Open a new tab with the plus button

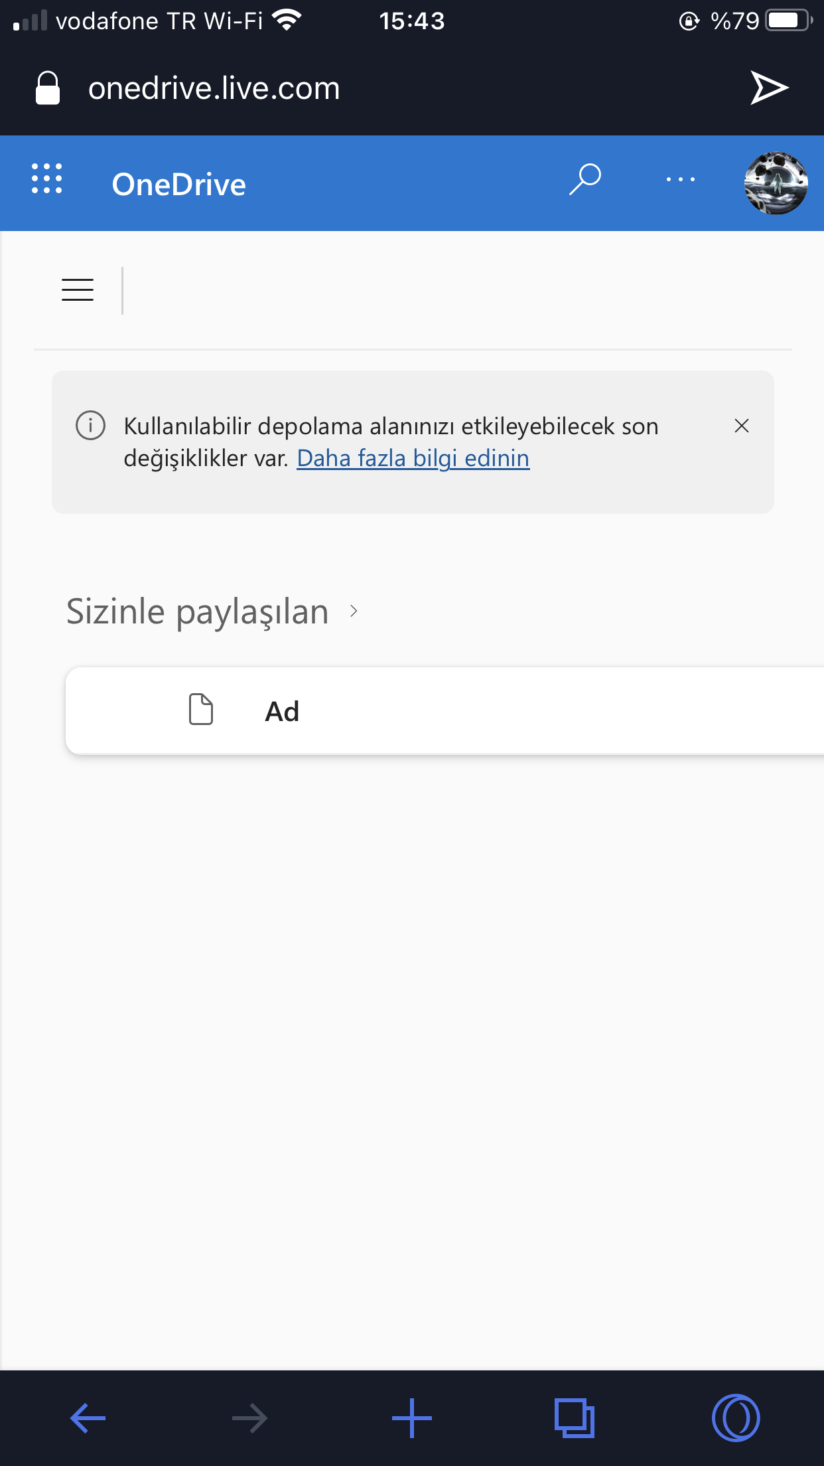411,1418
